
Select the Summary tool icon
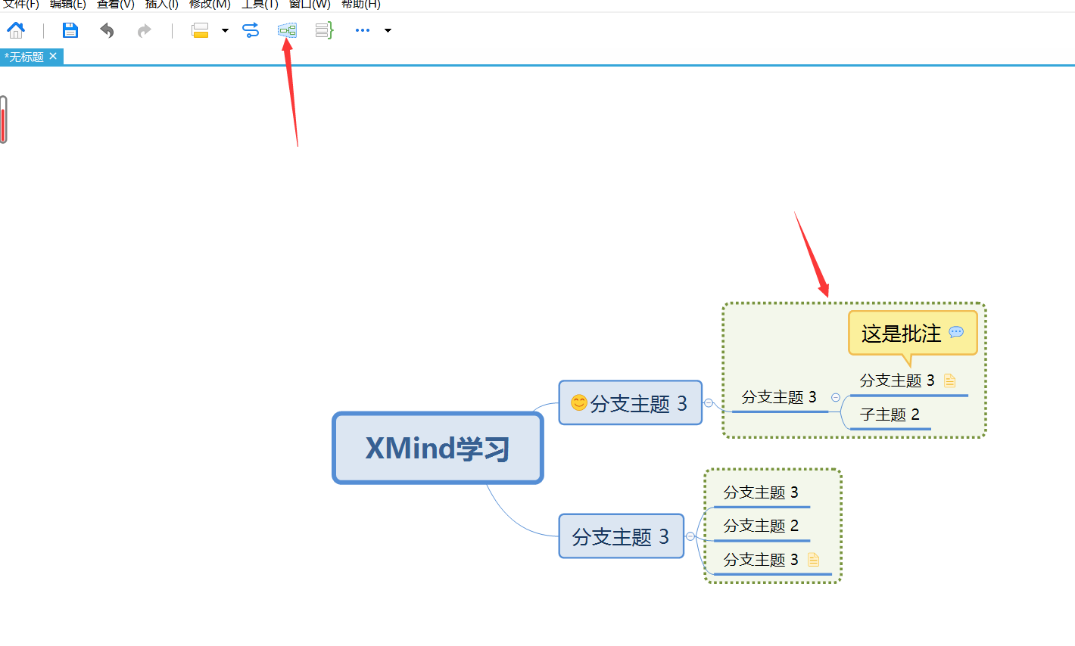(x=323, y=30)
